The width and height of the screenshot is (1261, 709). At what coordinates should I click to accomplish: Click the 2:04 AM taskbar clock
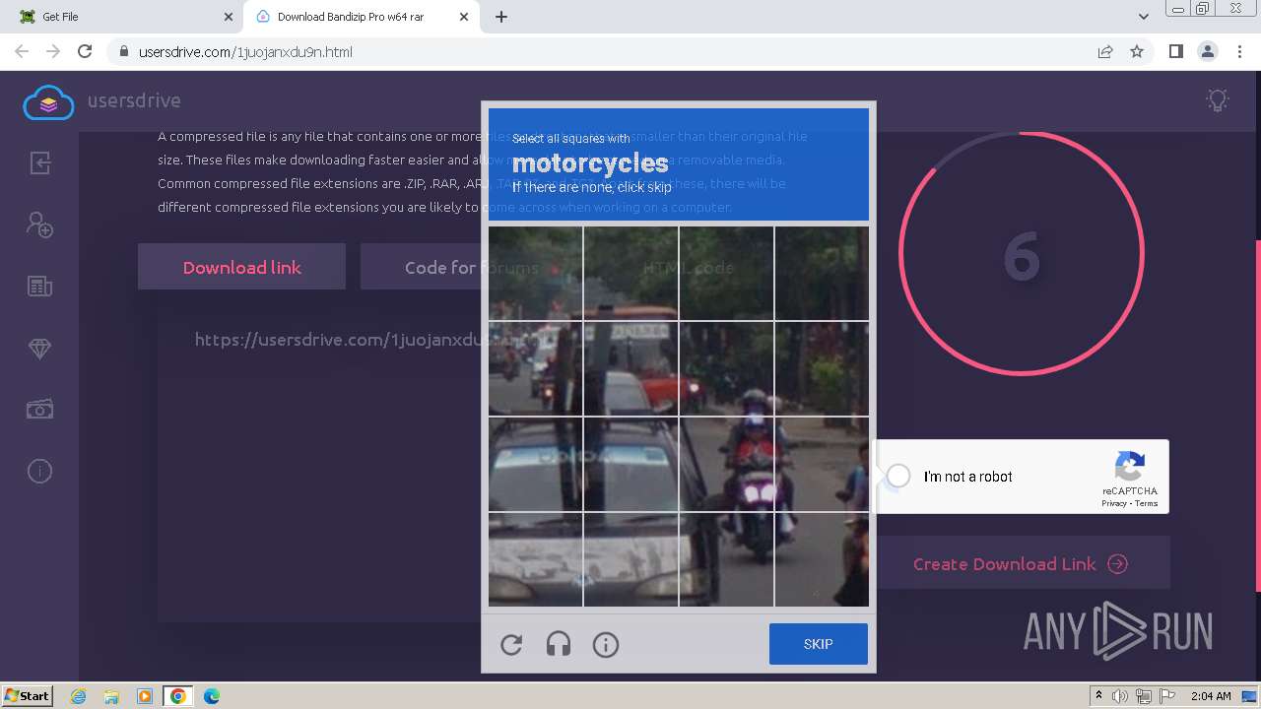coord(1211,696)
